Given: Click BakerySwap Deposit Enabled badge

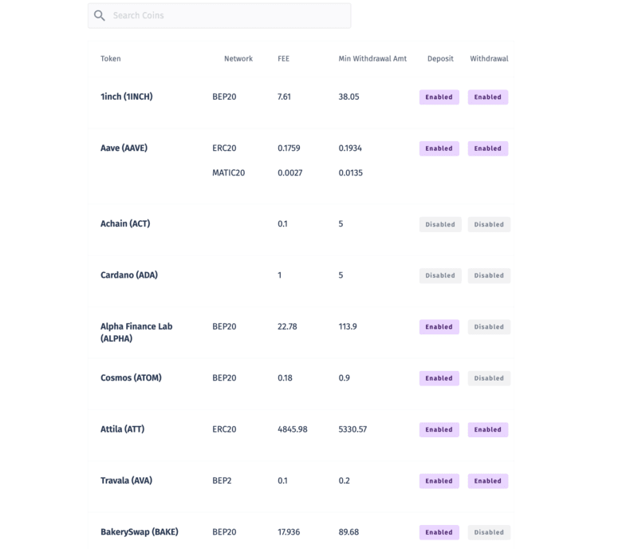Looking at the screenshot, I should tap(439, 532).
